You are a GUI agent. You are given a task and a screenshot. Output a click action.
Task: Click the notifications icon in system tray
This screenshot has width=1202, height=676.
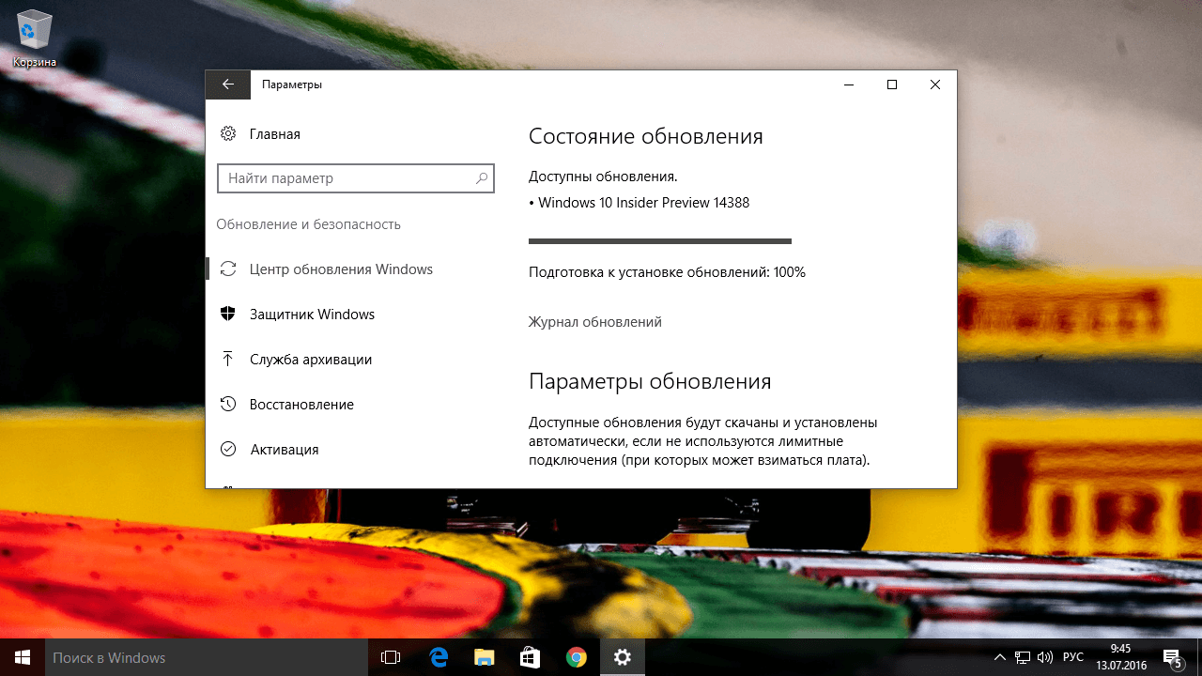pyautogui.click(x=1169, y=657)
